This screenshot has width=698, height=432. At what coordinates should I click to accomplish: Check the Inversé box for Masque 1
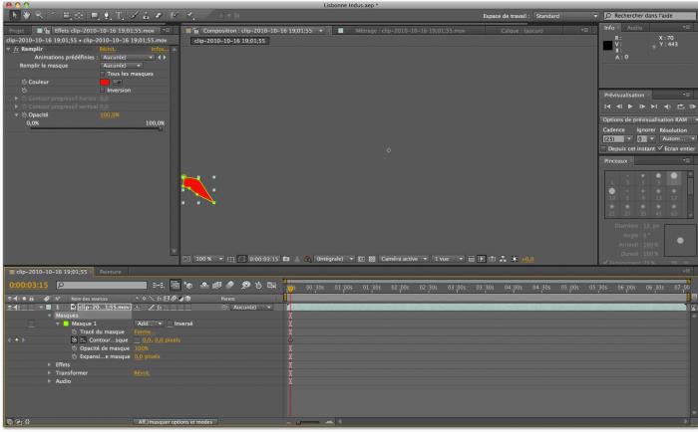pyautogui.click(x=171, y=324)
